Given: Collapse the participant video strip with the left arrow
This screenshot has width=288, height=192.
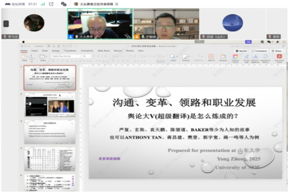Looking at the screenshot, I should coord(6,24).
